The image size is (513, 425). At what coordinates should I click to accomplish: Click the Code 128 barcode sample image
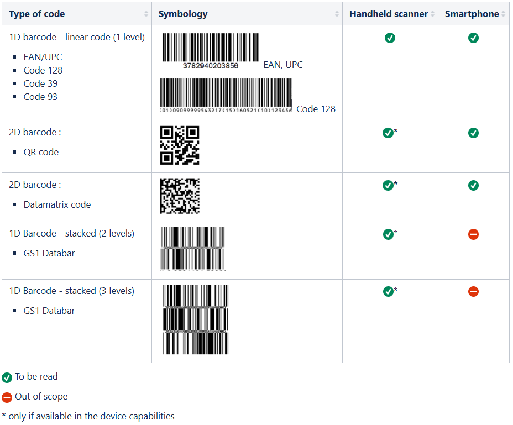(x=226, y=93)
